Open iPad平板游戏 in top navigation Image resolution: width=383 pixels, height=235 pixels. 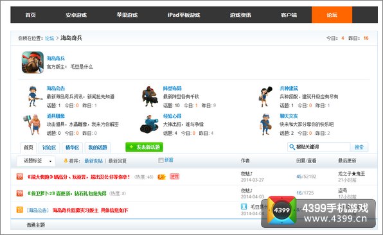point(184,15)
